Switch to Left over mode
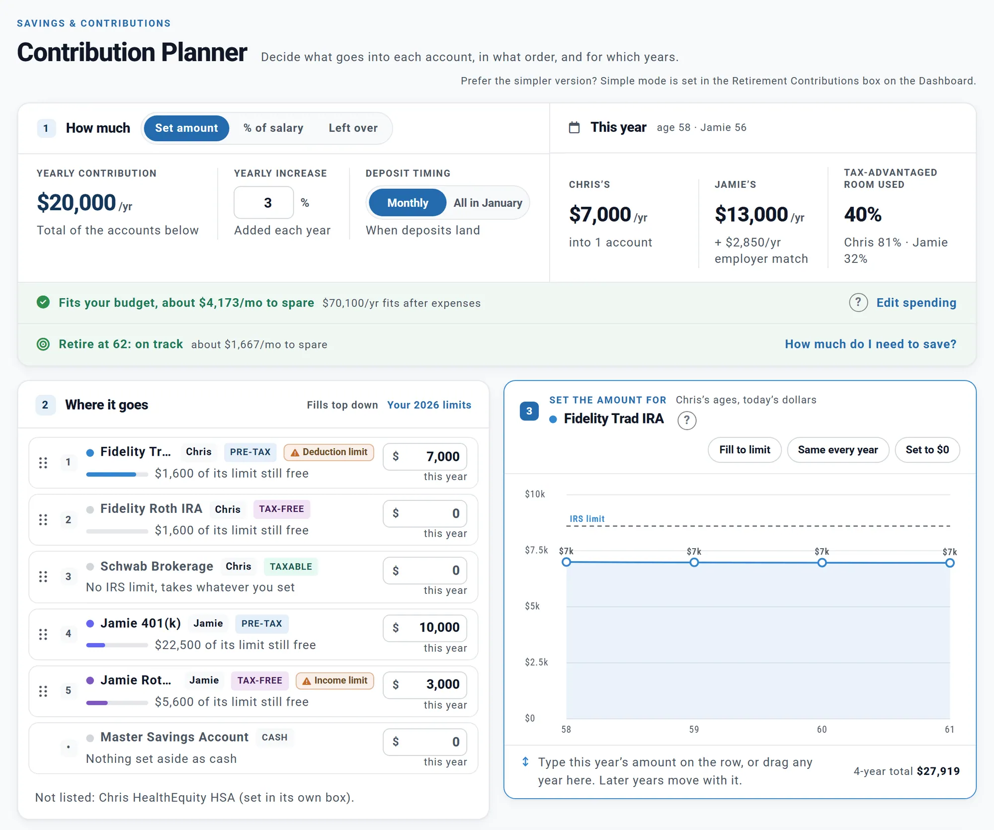Image resolution: width=994 pixels, height=830 pixels. tap(353, 128)
